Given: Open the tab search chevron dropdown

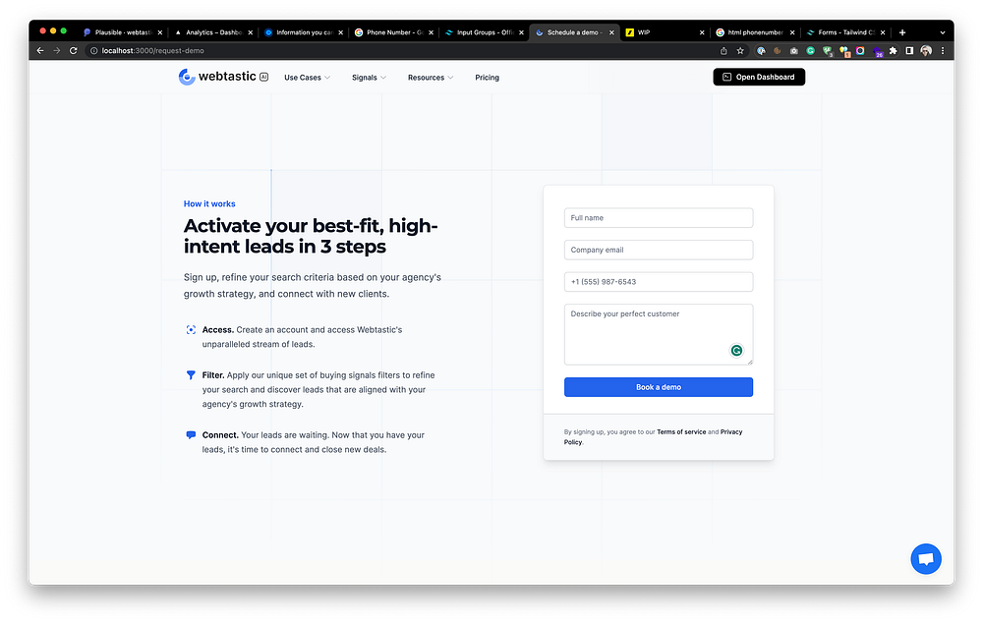Looking at the screenshot, I should [x=943, y=32].
